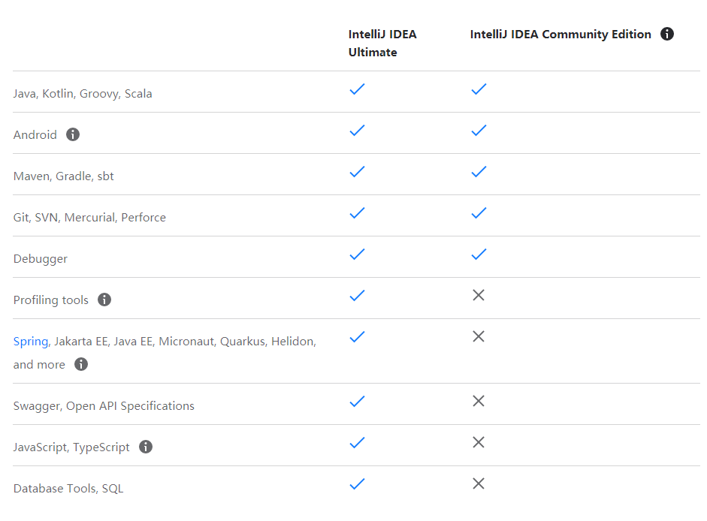Click Community X mark for Profiling tools
The width and height of the screenshot is (707, 521).
[479, 295]
